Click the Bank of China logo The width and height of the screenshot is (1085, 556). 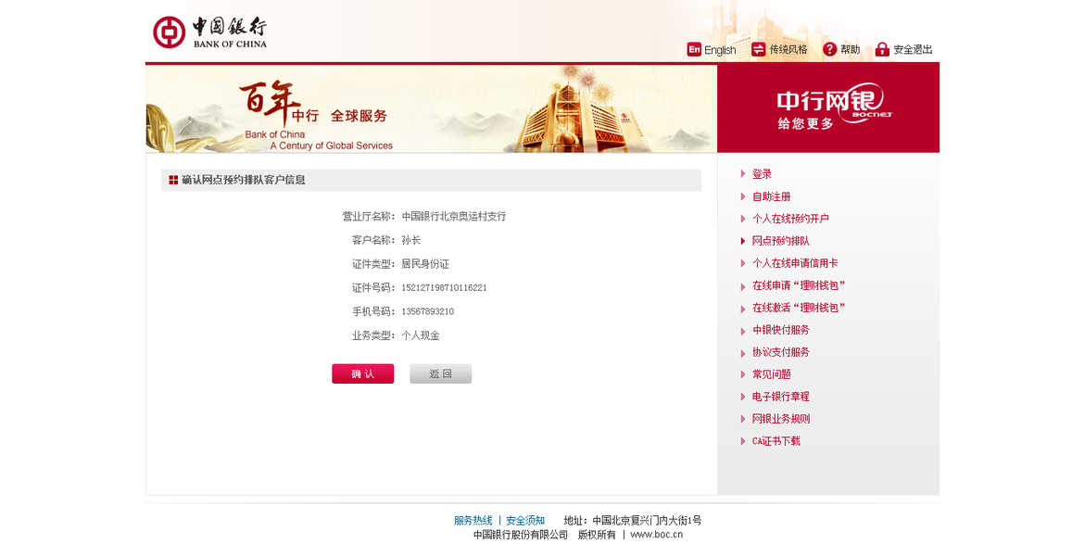(x=209, y=32)
